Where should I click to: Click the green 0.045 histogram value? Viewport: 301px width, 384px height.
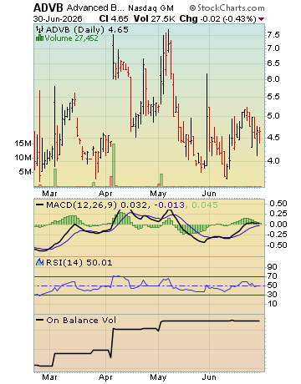click(x=205, y=205)
